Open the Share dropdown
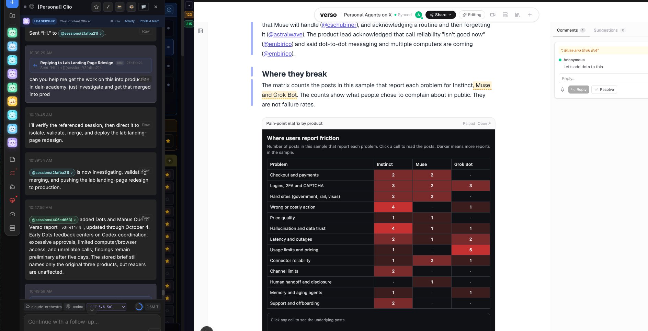This screenshot has height=331, width=648. (441, 15)
